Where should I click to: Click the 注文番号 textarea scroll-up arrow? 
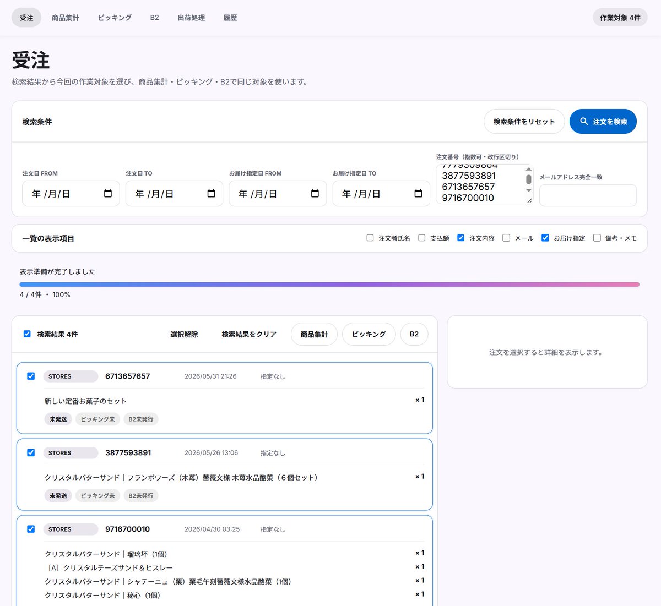pyautogui.click(x=529, y=169)
